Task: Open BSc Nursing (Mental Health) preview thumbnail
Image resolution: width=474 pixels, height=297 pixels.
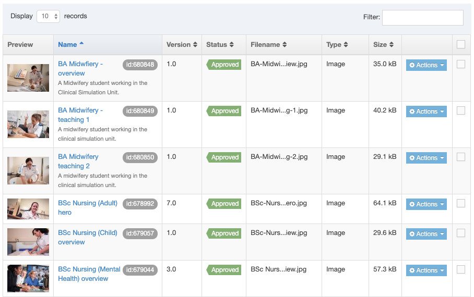Action: 28,279
